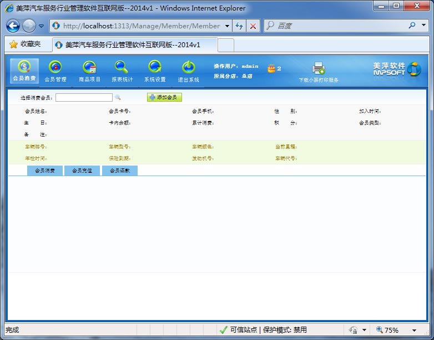The width and height of the screenshot is (434, 340).
Task: Click the 添加会员 button
Action: 164,97
